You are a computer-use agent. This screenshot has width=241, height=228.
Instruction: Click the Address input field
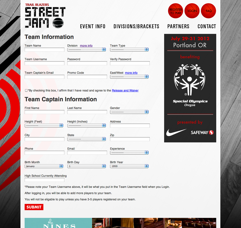click(130, 125)
